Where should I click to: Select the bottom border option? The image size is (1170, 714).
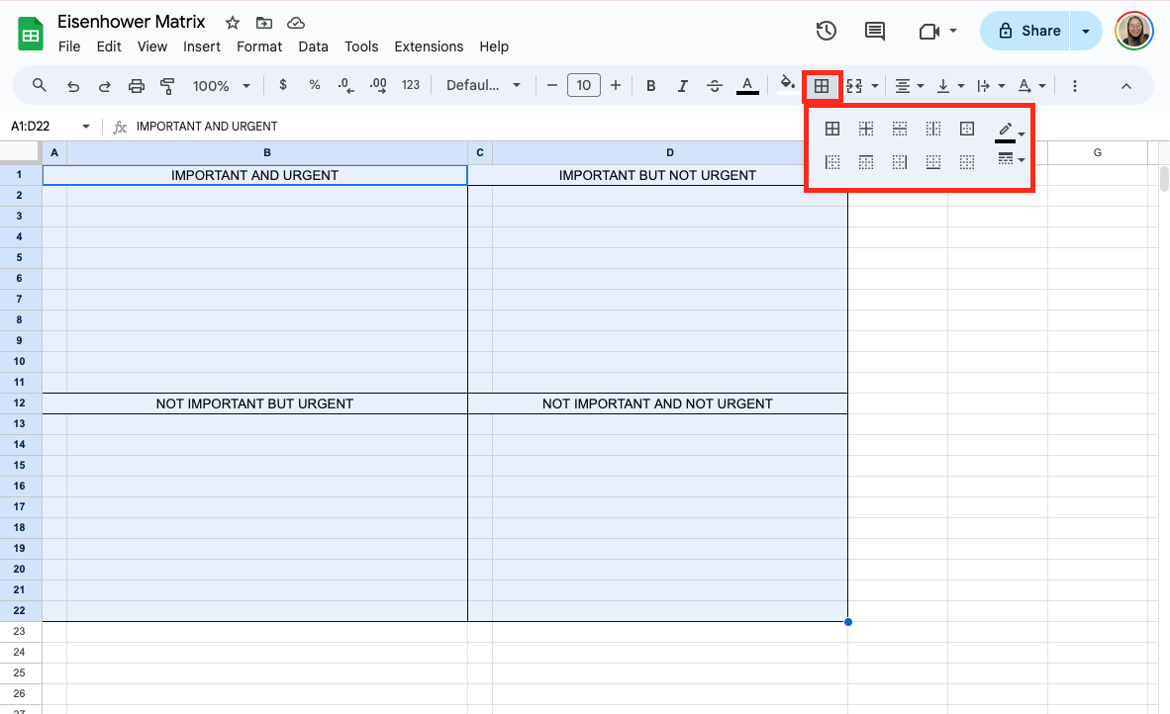click(x=933, y=162)
